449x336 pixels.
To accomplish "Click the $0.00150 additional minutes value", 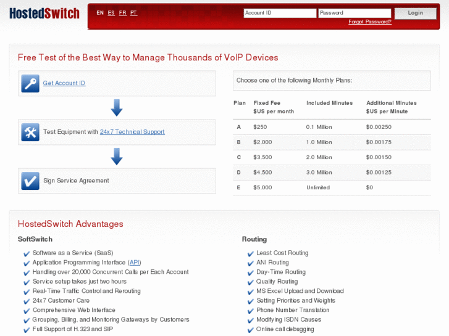I will pos(379,157).
